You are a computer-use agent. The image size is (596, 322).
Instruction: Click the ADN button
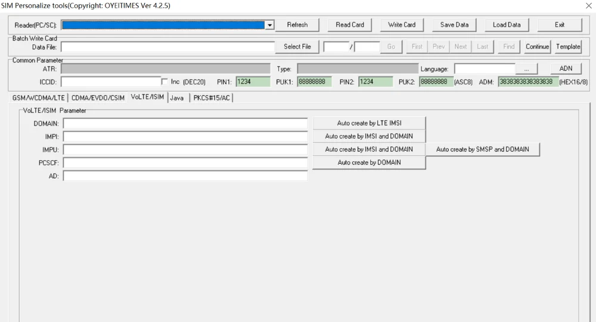click(566, 68)
